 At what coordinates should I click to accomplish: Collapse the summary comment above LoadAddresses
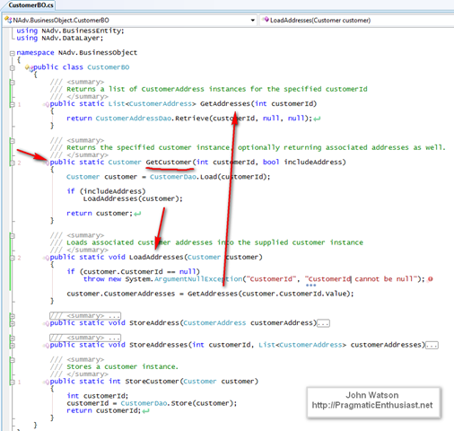[x=12, y=236]
